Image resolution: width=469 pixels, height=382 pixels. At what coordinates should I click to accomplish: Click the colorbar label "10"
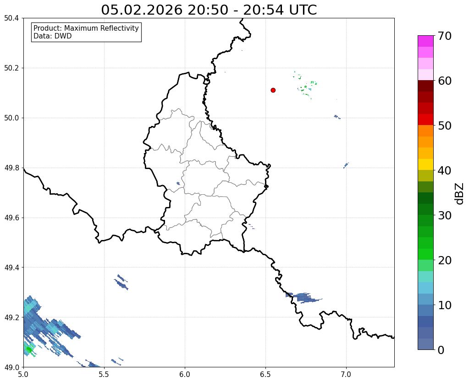445,305
